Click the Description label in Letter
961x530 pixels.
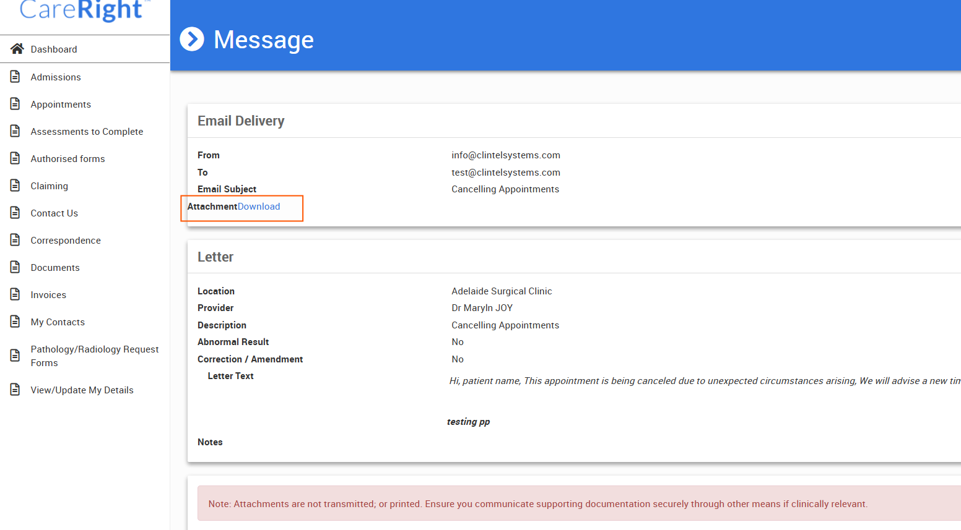pyautogui.click(x=222, y=325)
